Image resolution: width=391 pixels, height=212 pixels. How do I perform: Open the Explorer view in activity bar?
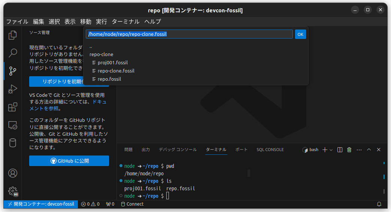12,35
